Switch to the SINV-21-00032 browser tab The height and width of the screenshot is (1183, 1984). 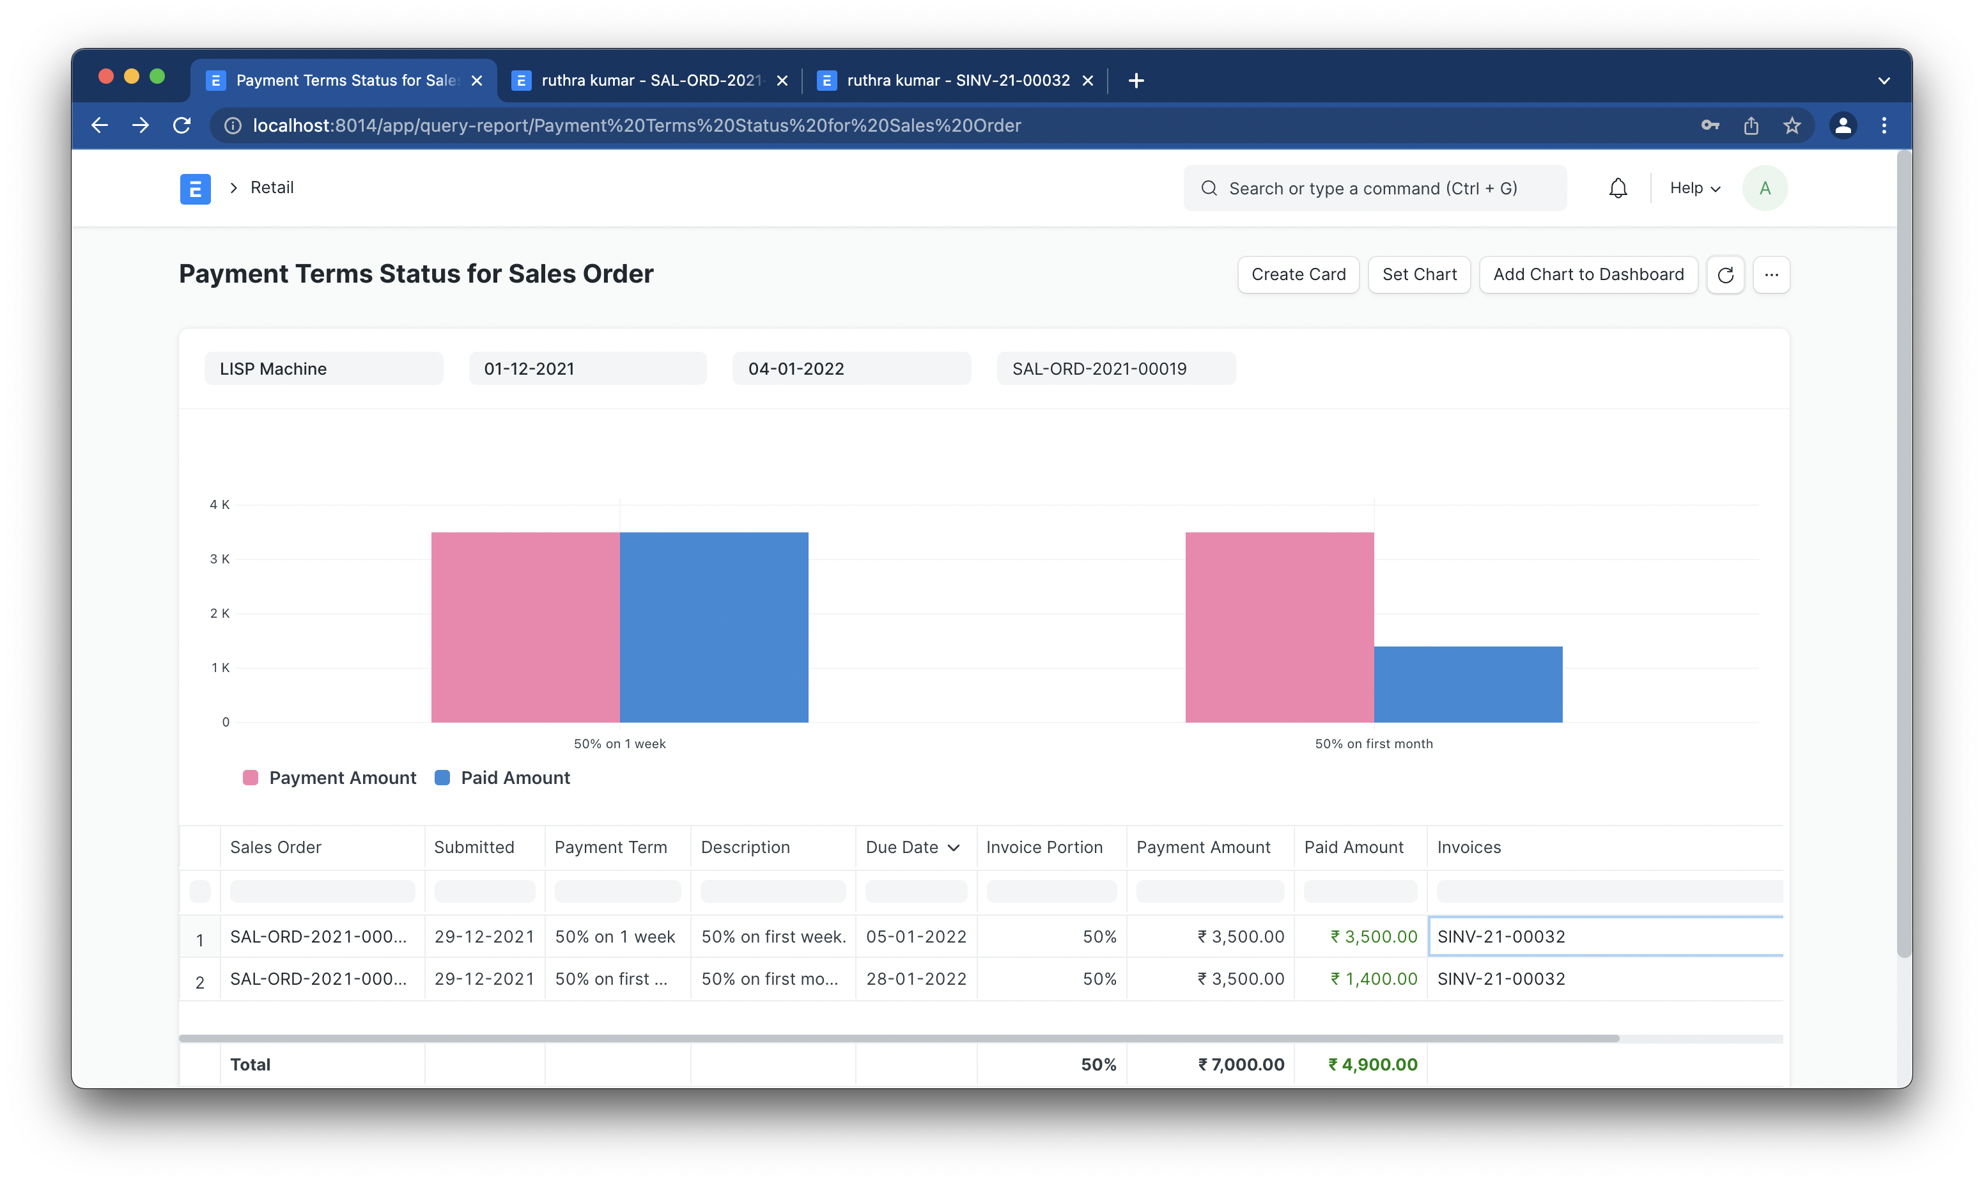tap(956, 81)
